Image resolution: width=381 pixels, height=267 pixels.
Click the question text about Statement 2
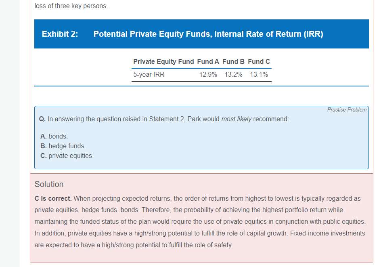[x=164, y=119]
